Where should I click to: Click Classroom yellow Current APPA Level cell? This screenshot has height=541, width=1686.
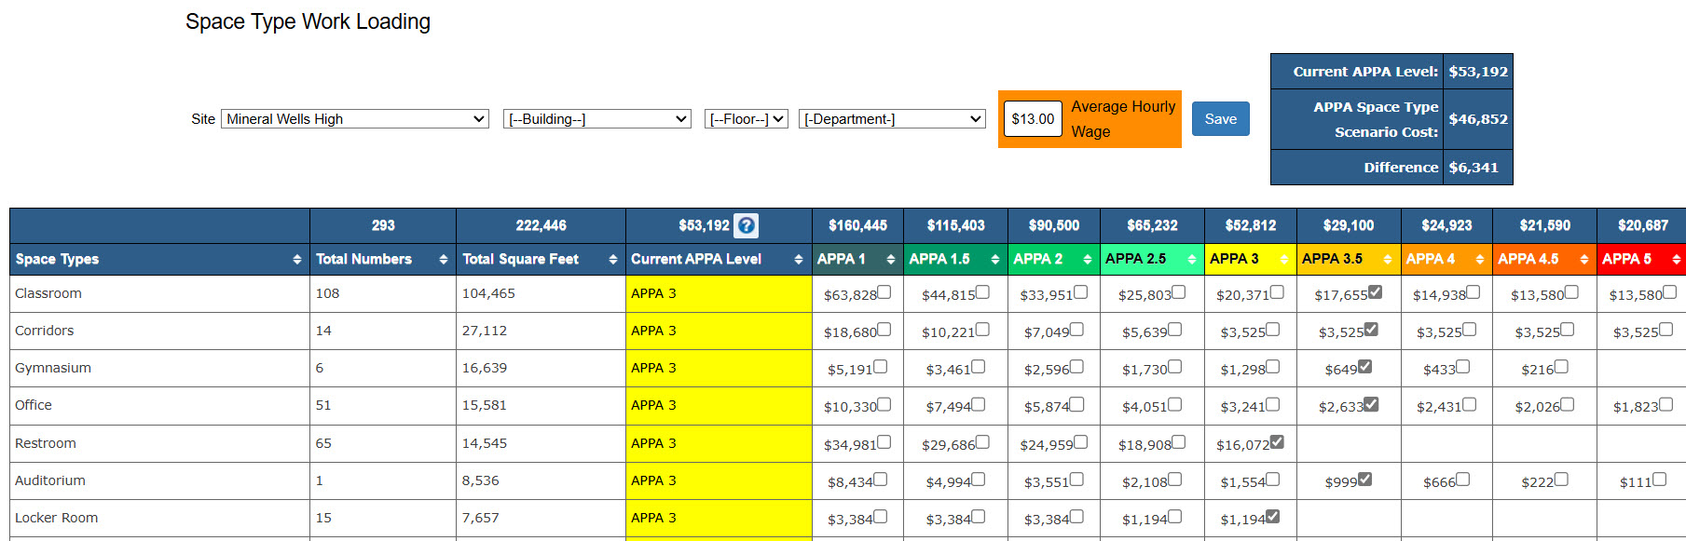(719, 293)
